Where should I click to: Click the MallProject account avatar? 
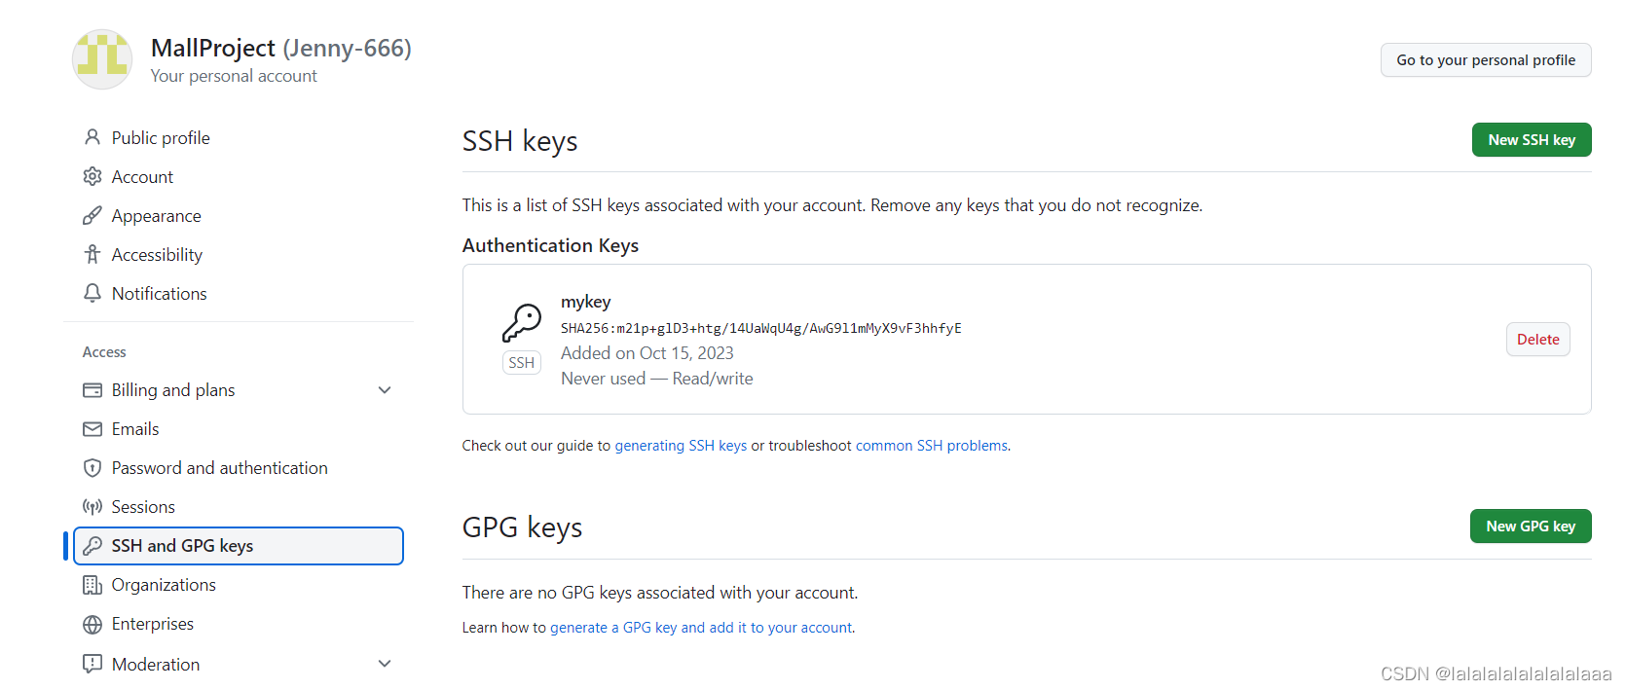tap(102, 59)
